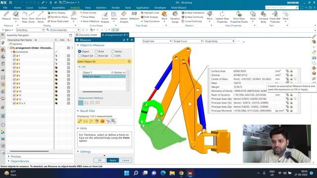Open the File menu
Screen dimensions: 317x178
(x=5, y=8)
